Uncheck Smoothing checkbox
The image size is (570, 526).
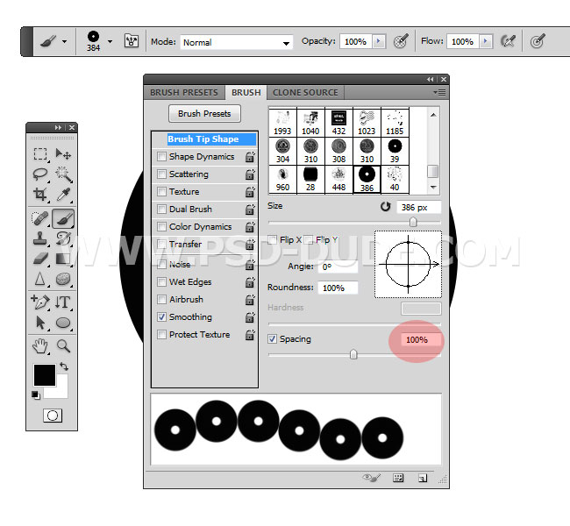(x=161, y=316)
